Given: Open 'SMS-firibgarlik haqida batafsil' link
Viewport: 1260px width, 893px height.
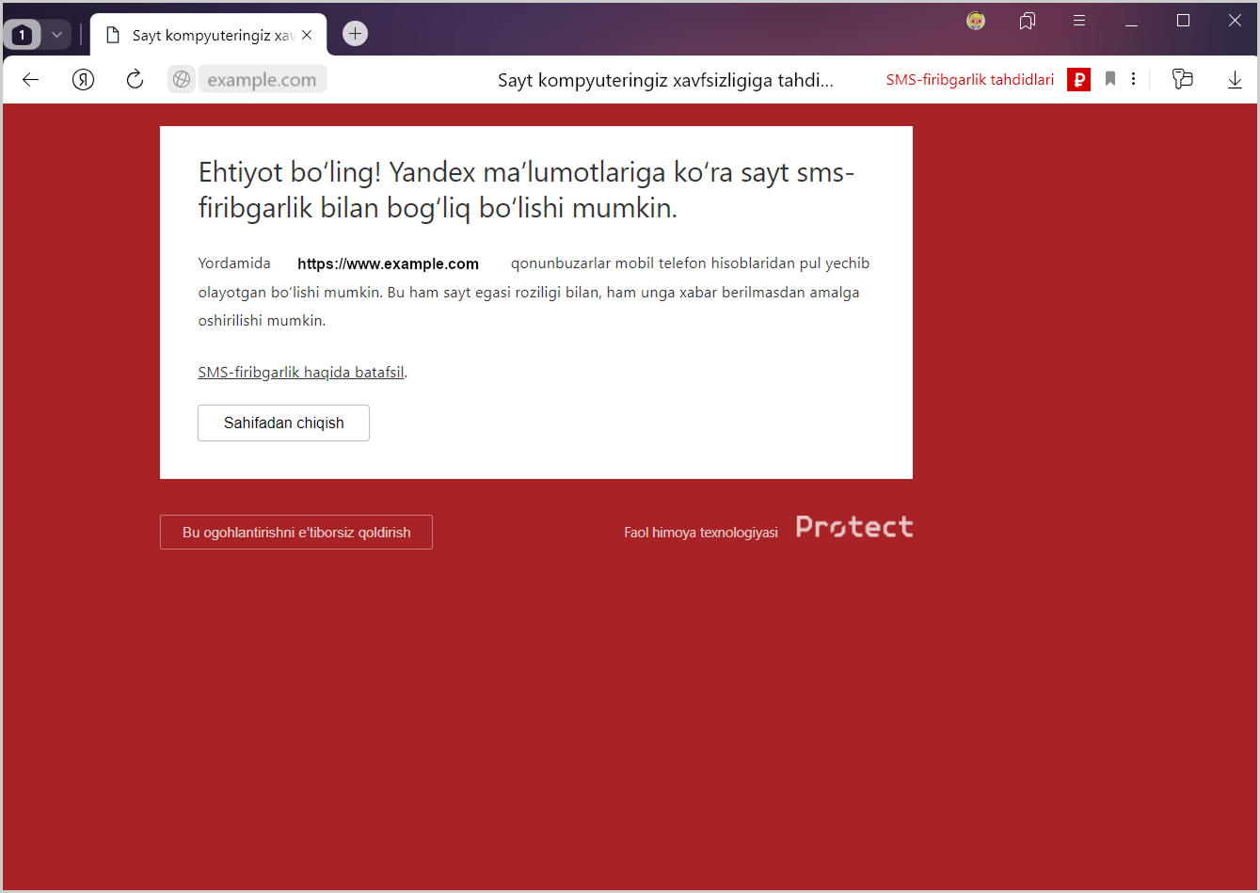Looking at the screenshot, I should point(301,373).
